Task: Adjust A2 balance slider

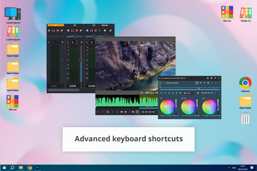Action: pos(75,36)
